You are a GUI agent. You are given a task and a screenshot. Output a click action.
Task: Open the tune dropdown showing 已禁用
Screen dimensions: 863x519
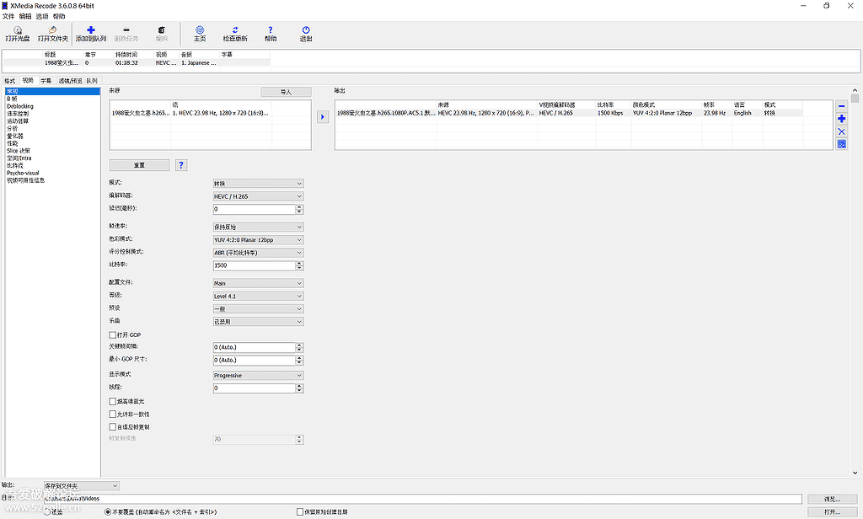click(x=258, y=321)
